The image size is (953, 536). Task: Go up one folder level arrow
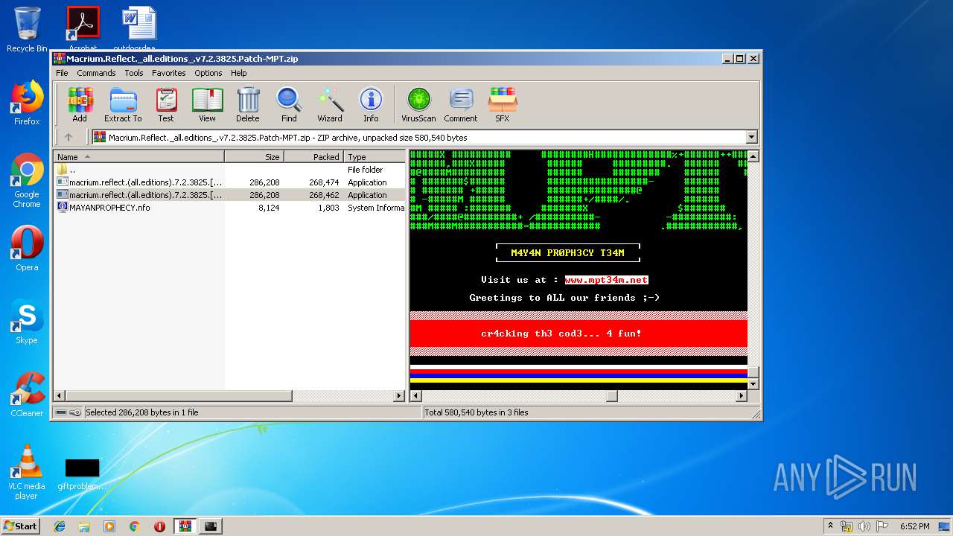(x=68, y=137)
